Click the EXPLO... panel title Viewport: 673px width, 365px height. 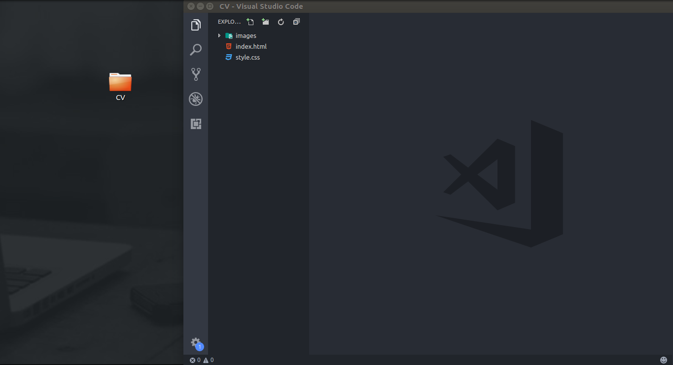point(229,22)
